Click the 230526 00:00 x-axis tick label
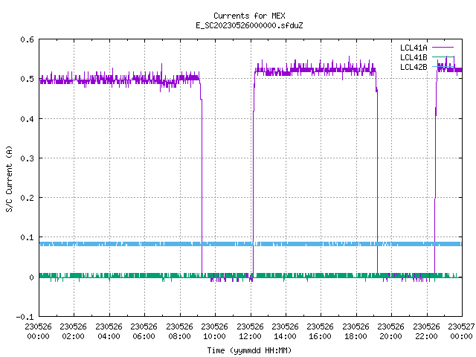Viewport: 476px width, 357px height. 38,331
